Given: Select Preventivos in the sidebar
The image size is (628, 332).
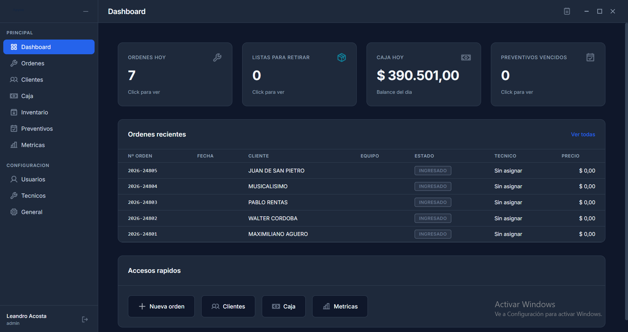Looking at the screenshot, I should coord(49,129).
